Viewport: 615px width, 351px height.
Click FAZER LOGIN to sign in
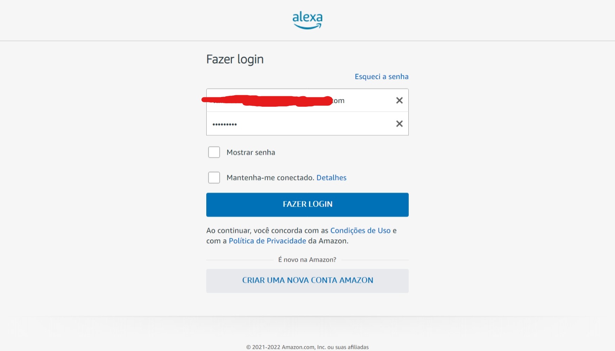click(307, 204)
